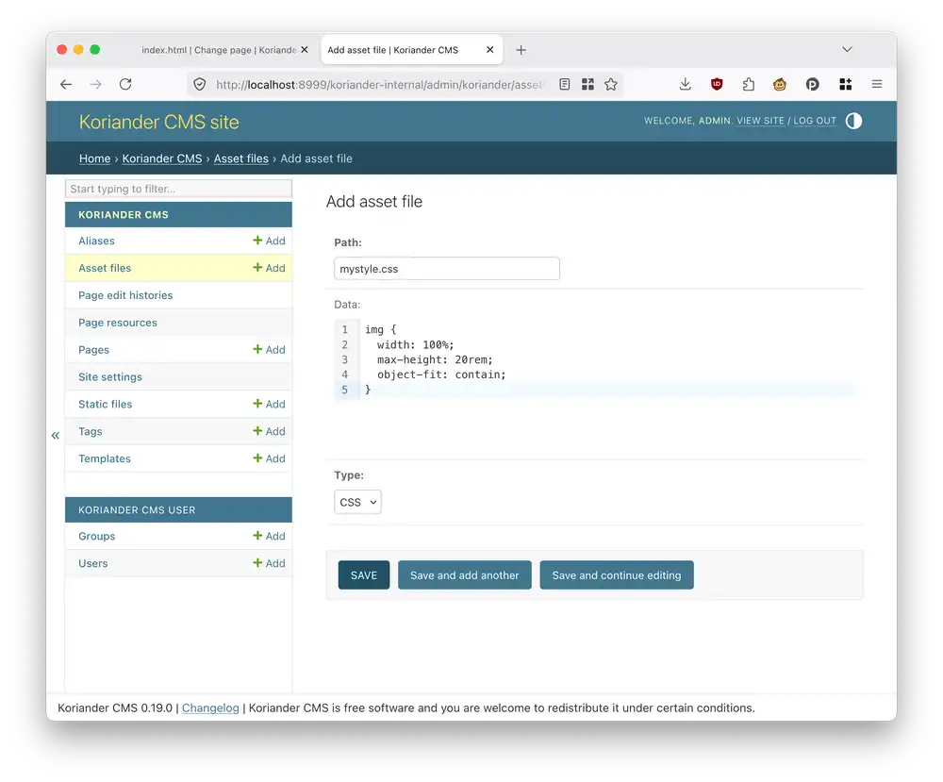The height and width of the screenshot is (782, 943).
Task: Open a new browser tab
Action: (x=521, y=50)
